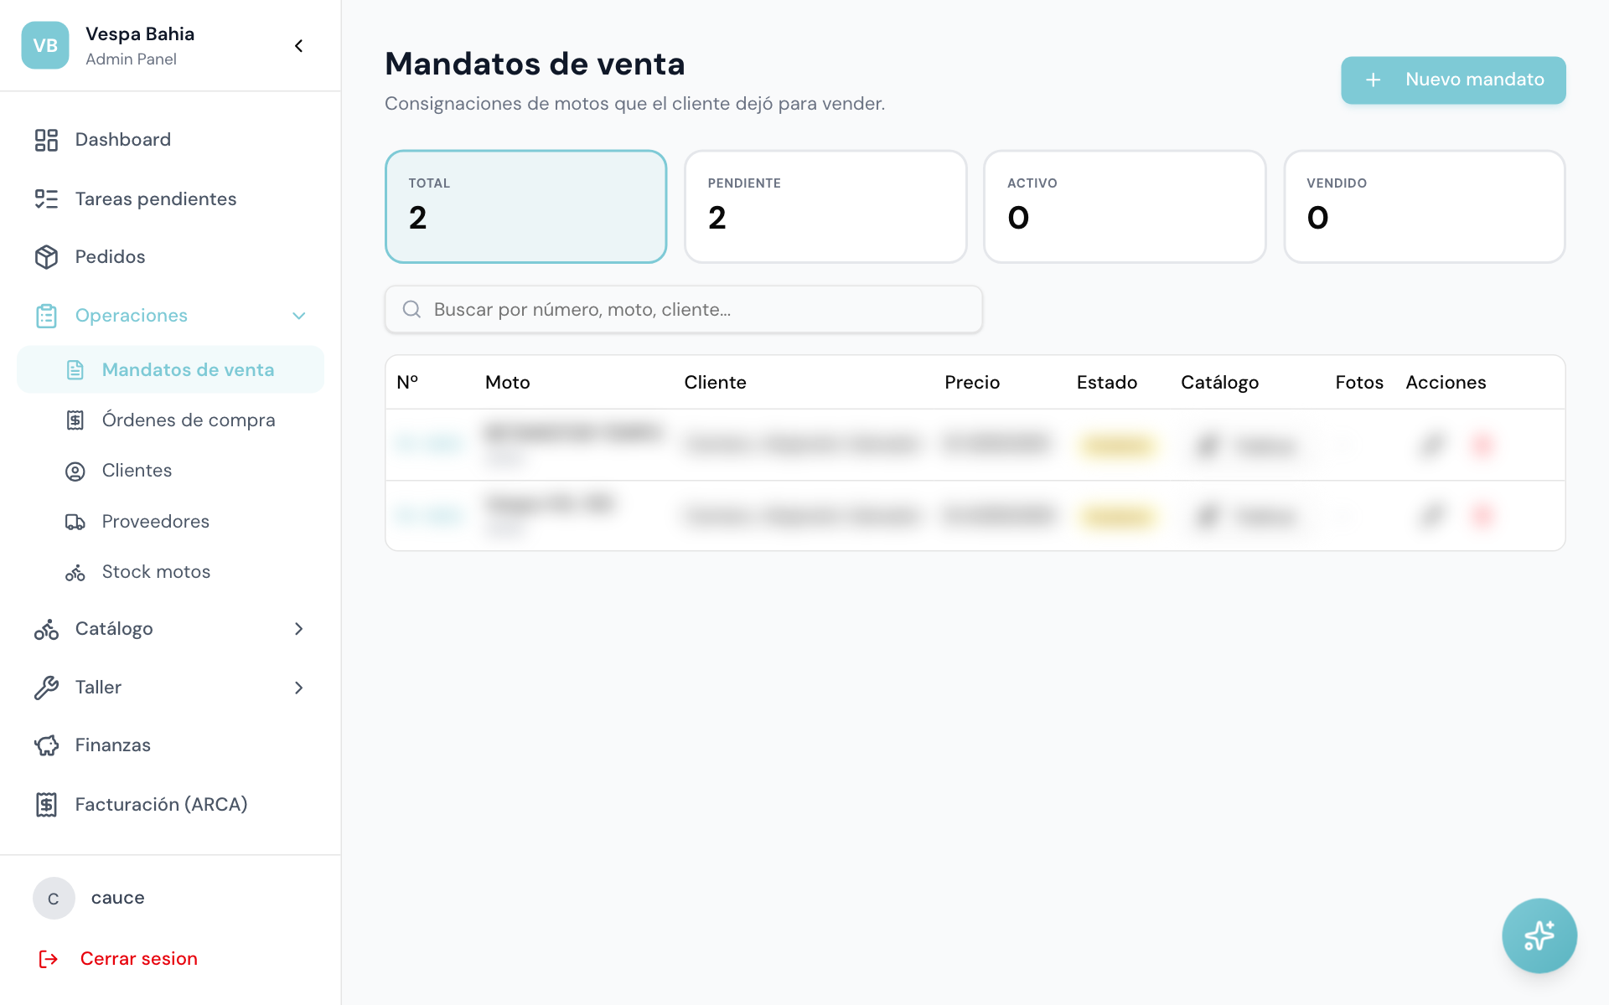This screenshot has height=1005, width=1609.
Task: Open Finanzas section
Action: click(170, 745)
